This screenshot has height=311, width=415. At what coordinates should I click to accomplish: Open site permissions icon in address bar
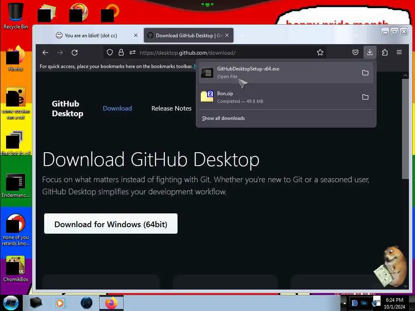pos(133,52)
